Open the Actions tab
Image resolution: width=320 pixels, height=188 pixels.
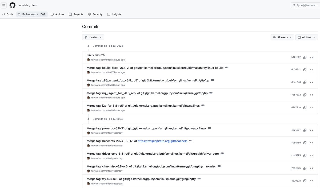click(57, 14)
